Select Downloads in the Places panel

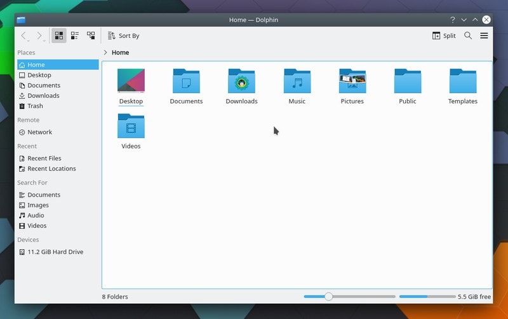tap(58, 96)
